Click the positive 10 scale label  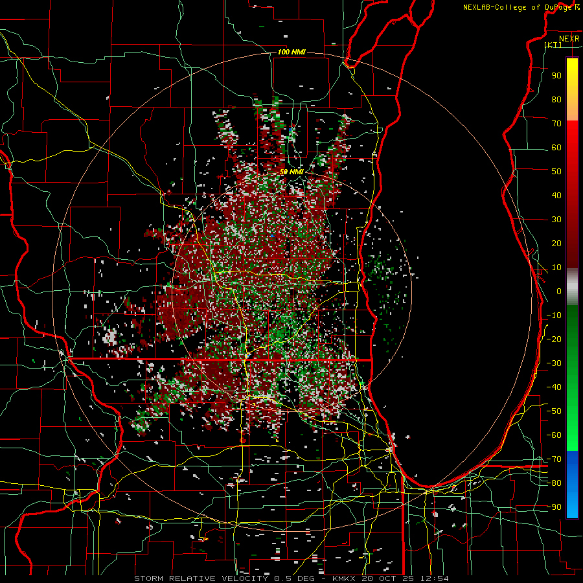556,268
